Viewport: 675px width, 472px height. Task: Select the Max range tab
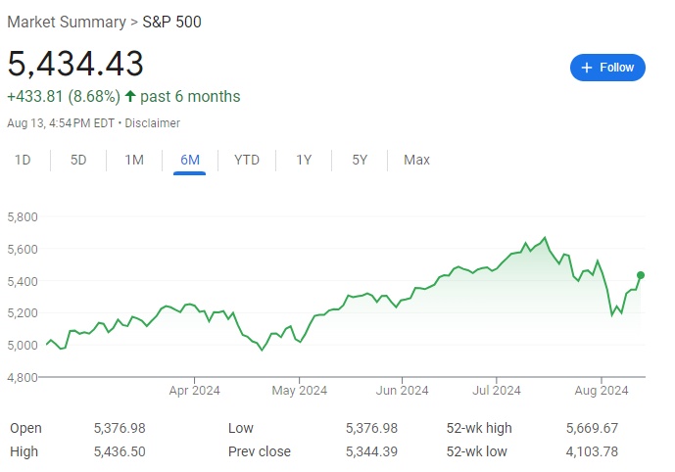416,160
